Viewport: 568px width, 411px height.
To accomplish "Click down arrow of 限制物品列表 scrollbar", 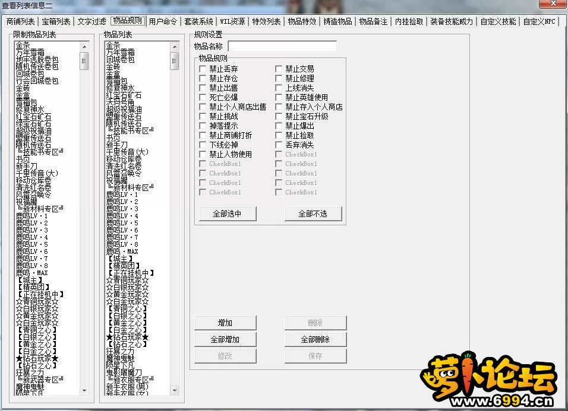I will point(84,391).
